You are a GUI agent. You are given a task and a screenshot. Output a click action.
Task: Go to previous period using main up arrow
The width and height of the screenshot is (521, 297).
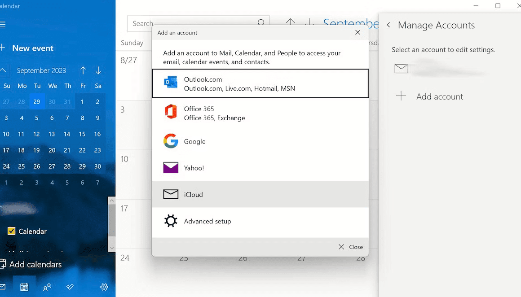(291, 22)
